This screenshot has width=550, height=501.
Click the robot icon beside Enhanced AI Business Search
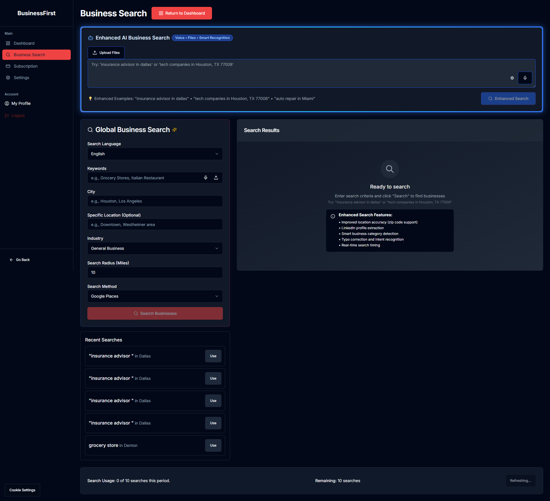click(x=91, y=38)
